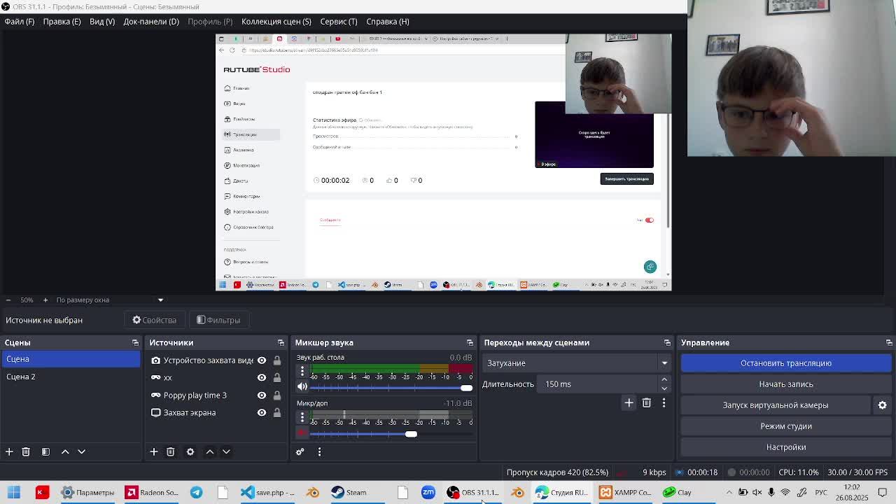Open Настройки from the controls panel
Viewport: 896px width, 504px height.
pyautogui.click(x=786, y=447)
